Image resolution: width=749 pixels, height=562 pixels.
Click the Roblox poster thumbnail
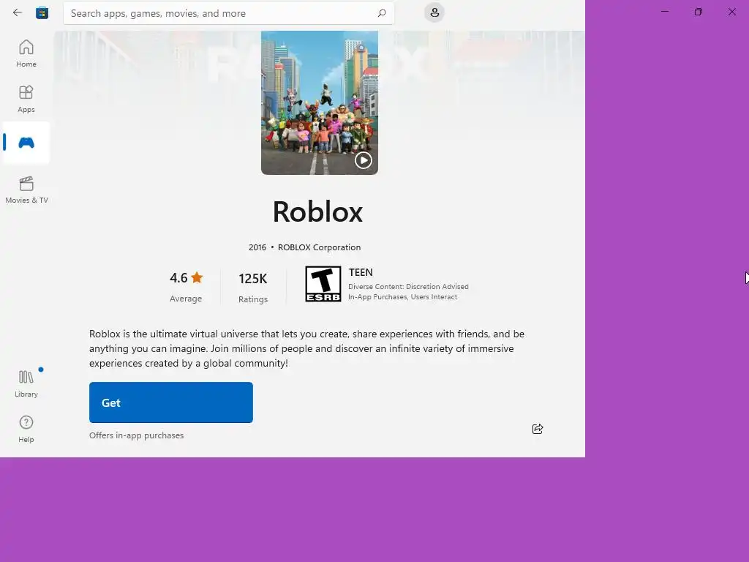point(319,102)
